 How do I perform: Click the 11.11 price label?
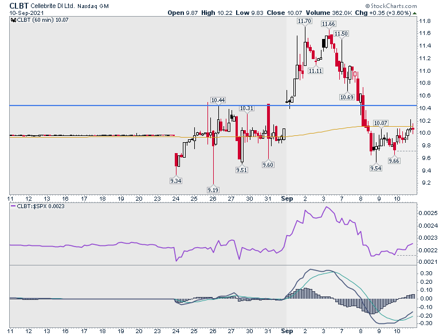pos(315,71)
